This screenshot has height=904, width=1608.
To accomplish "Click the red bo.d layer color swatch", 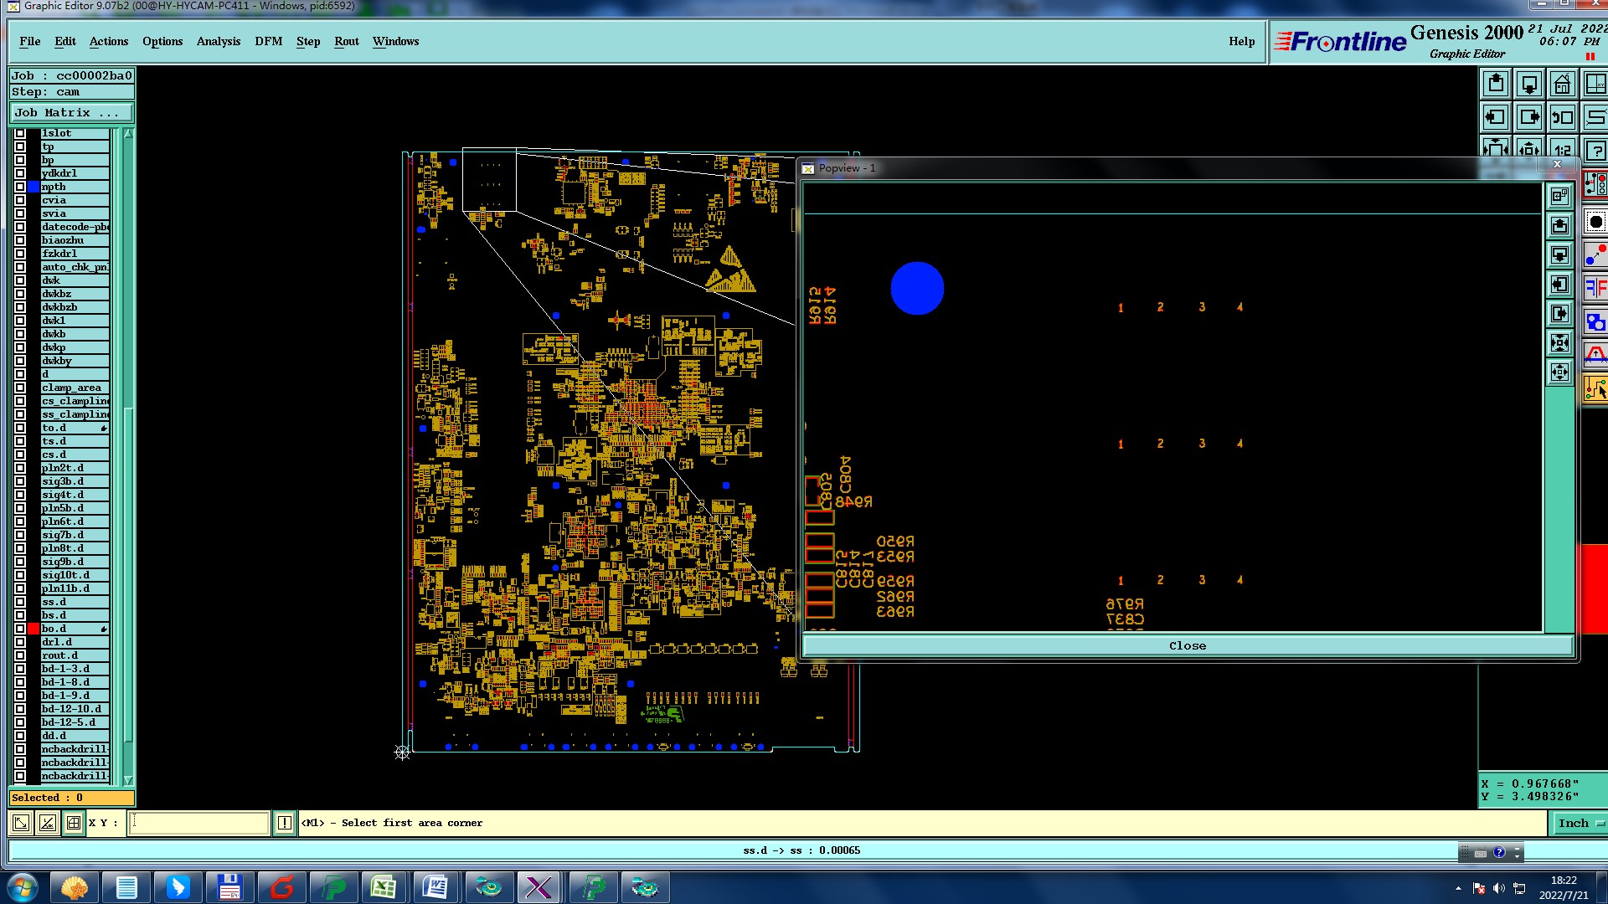I will click(x=33, y=629).
